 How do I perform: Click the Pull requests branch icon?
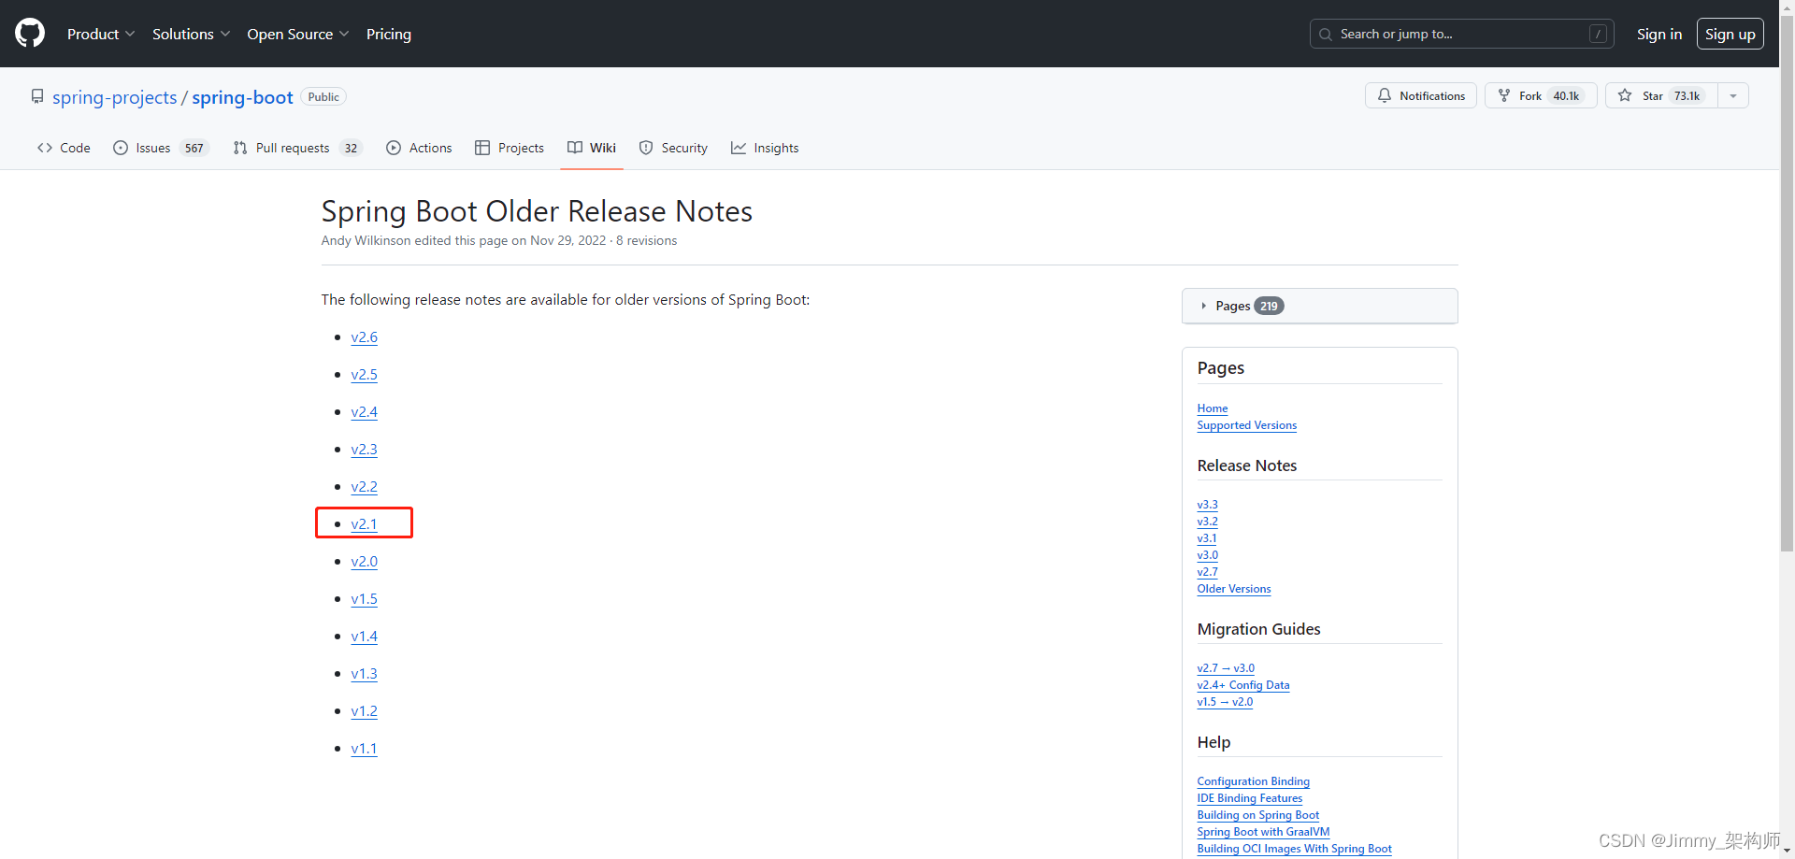240,148
